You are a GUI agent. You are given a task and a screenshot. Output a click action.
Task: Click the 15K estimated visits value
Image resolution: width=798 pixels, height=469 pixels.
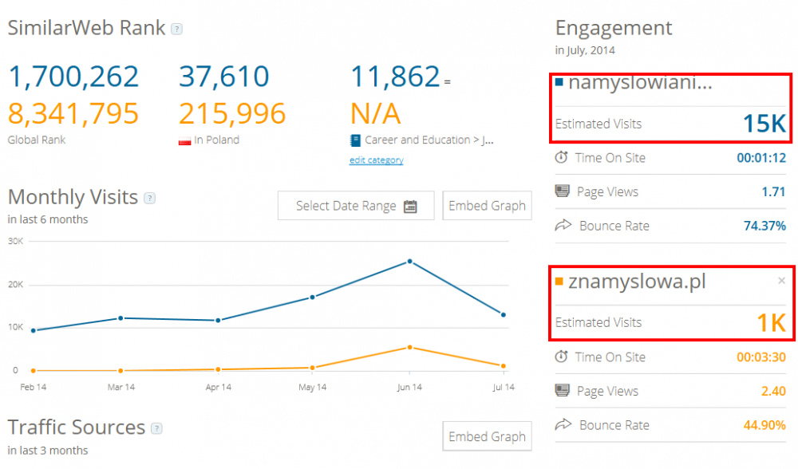(x=764, y=124)
